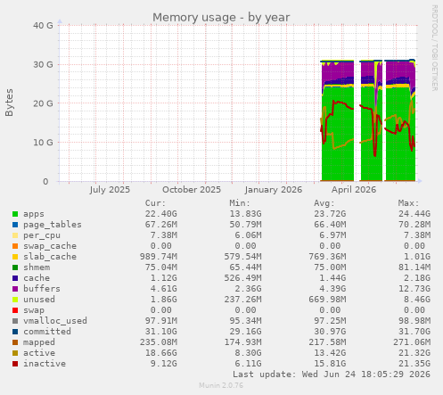The width and height of the screenshot is (443, 395).
Task: Click the inactive dark red swatch
Action: (15, 364)
